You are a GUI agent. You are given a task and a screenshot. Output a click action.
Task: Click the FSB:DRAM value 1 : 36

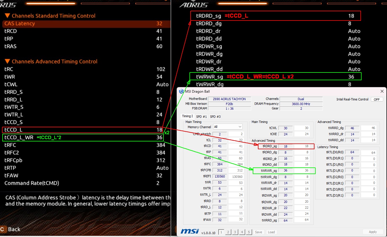[229, 108]
